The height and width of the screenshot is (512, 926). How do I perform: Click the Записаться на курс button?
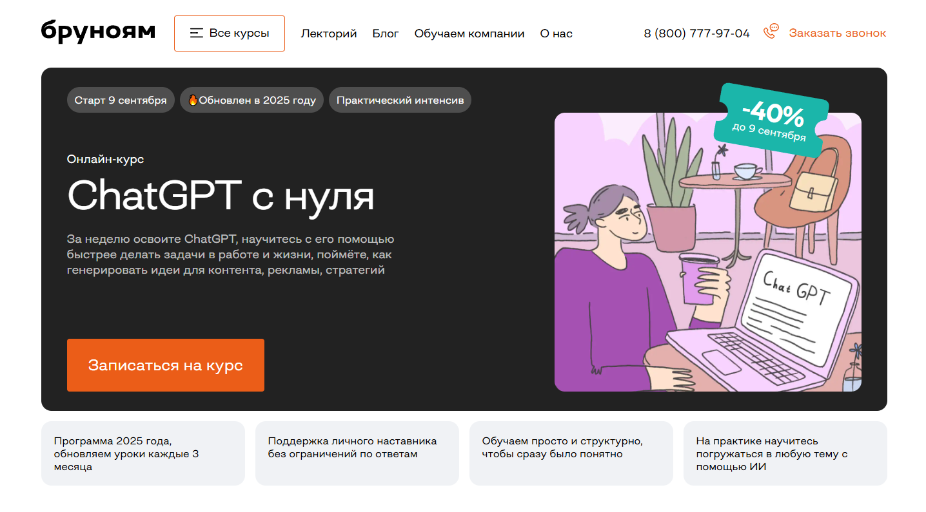[x=166, y=365]
